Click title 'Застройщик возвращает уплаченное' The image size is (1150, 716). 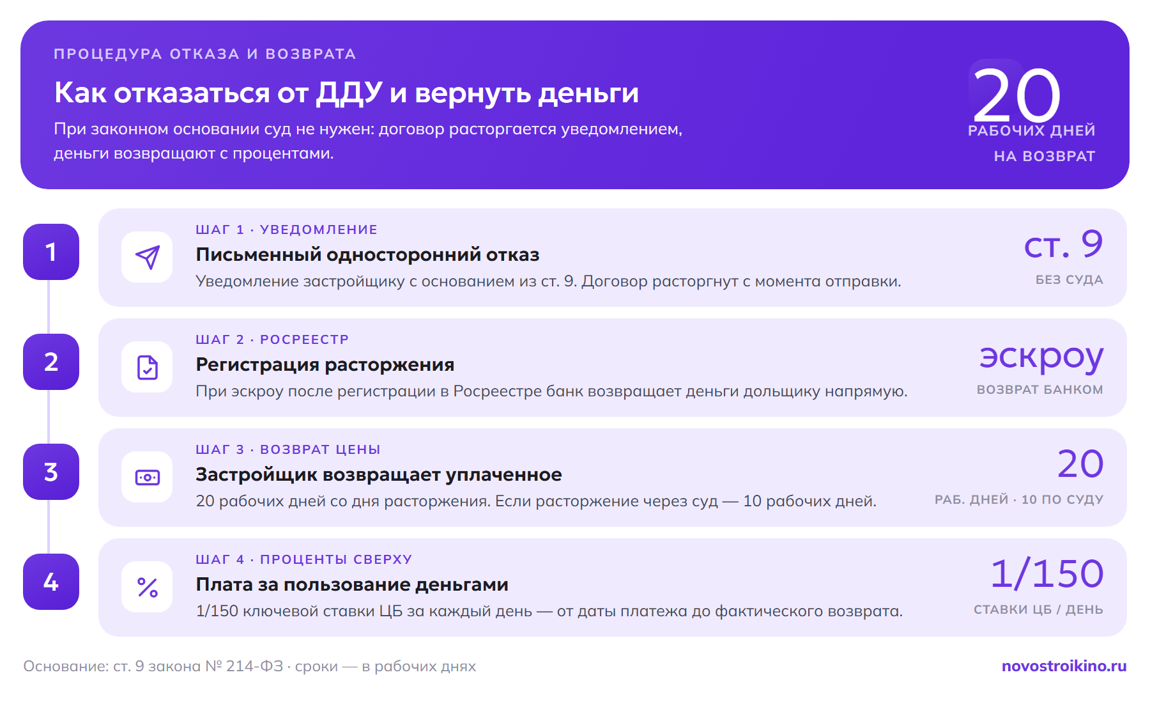click(x=379, y=474)
